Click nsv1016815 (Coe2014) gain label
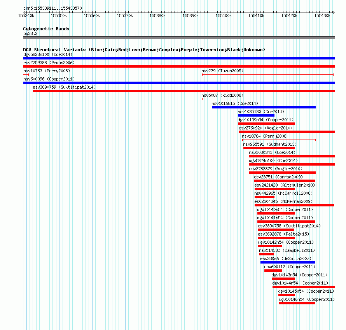Viewport: 346px width, 330px height. pyautogui.click(x=235, y=103)
